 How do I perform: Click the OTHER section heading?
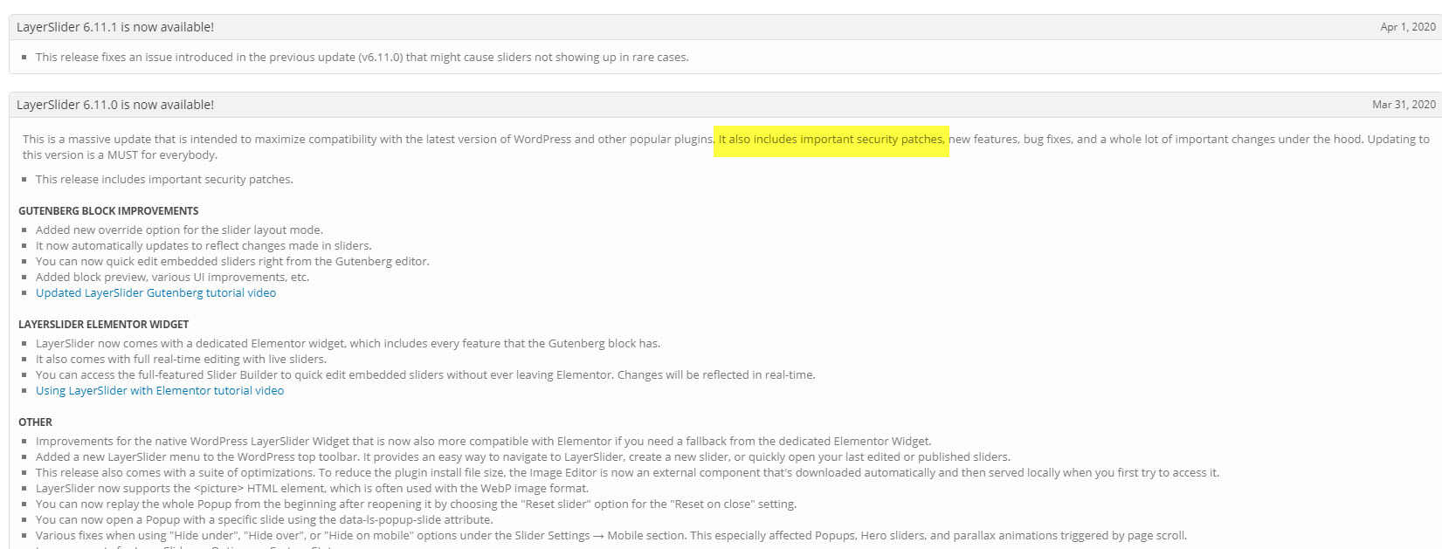[35, 422]
